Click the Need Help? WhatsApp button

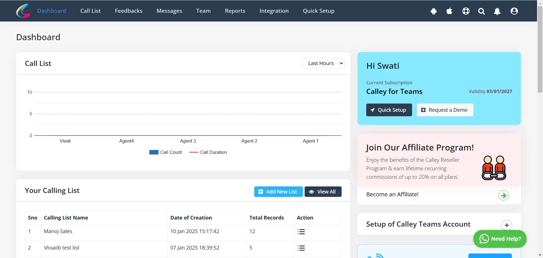point(500,239)
